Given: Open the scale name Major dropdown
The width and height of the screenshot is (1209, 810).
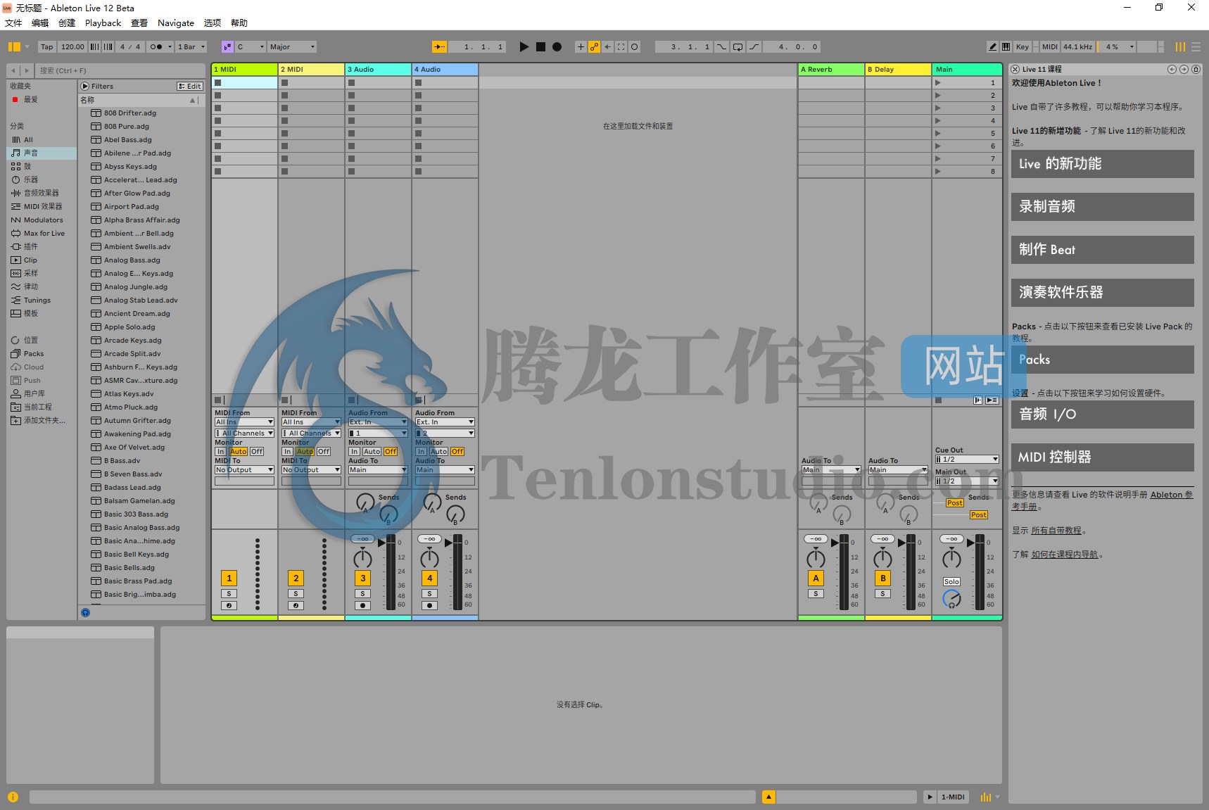Looking at the screenshot, I should pyautogui.click(x=293, y=47).
